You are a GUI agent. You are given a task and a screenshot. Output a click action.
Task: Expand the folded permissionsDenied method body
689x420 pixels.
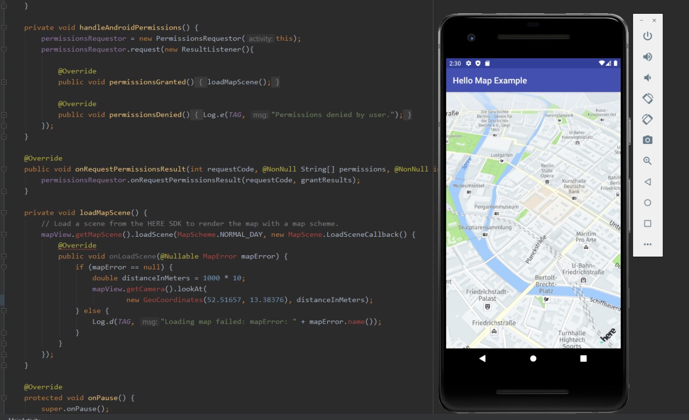click(x=196, y=115)
